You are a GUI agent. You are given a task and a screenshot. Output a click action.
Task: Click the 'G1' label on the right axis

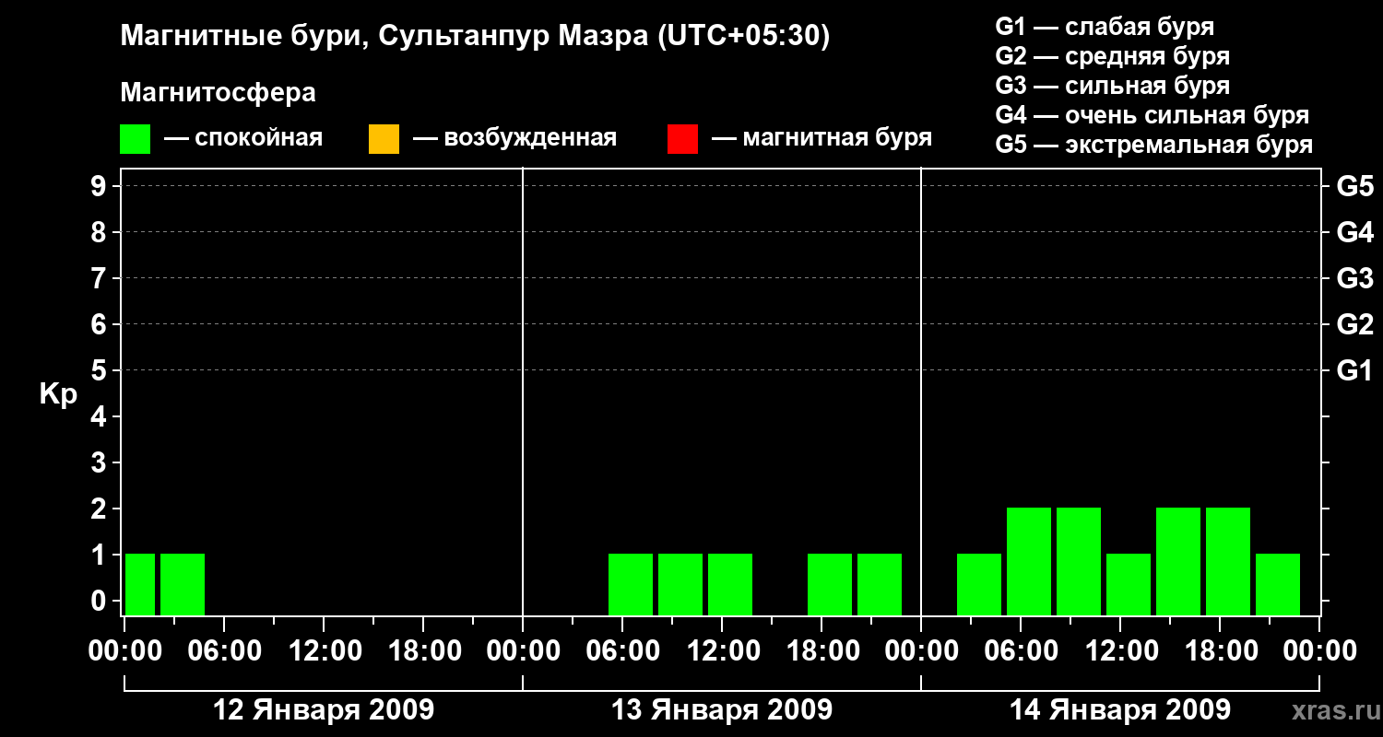click(1354, 370)
